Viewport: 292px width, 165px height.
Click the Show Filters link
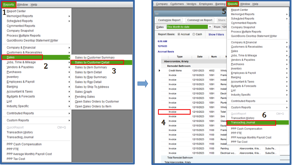tap(216, 34)
